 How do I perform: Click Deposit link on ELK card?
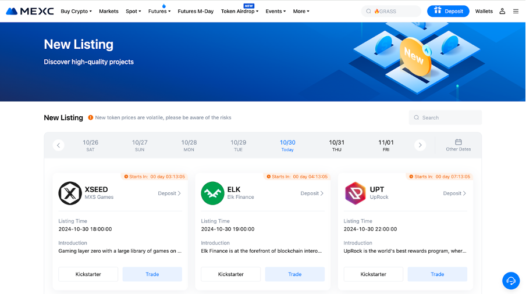click(312, 193)
